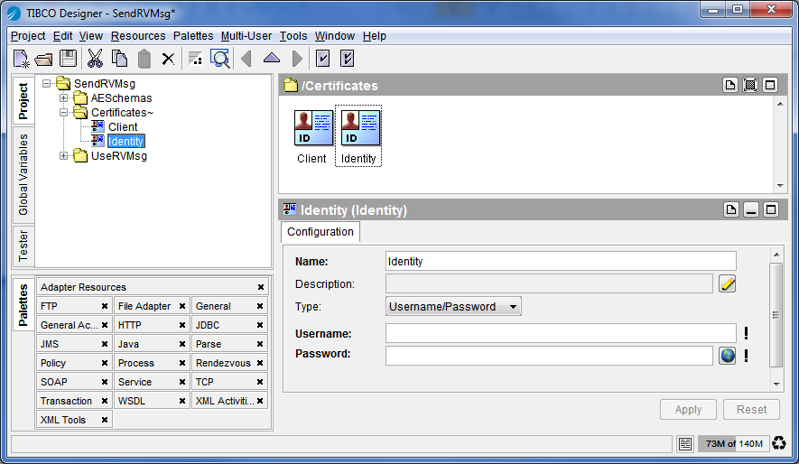The image size is (799, 464).
Task: Click the Description text field
Action: coord(549,283)
